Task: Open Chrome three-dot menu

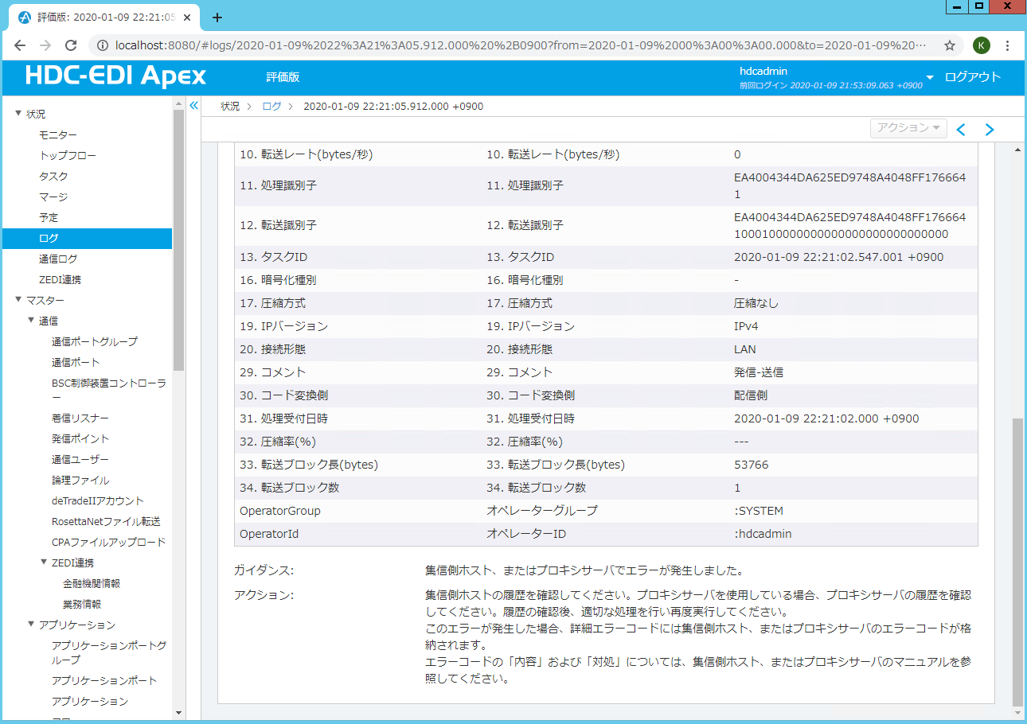Action: click(1007, 45)
